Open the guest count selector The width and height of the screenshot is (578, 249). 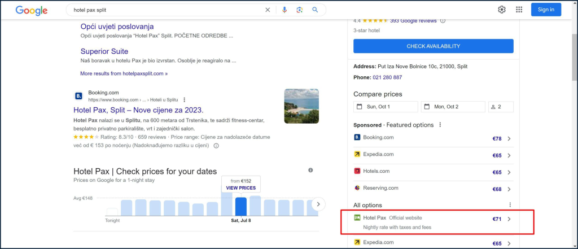(501, 107)
